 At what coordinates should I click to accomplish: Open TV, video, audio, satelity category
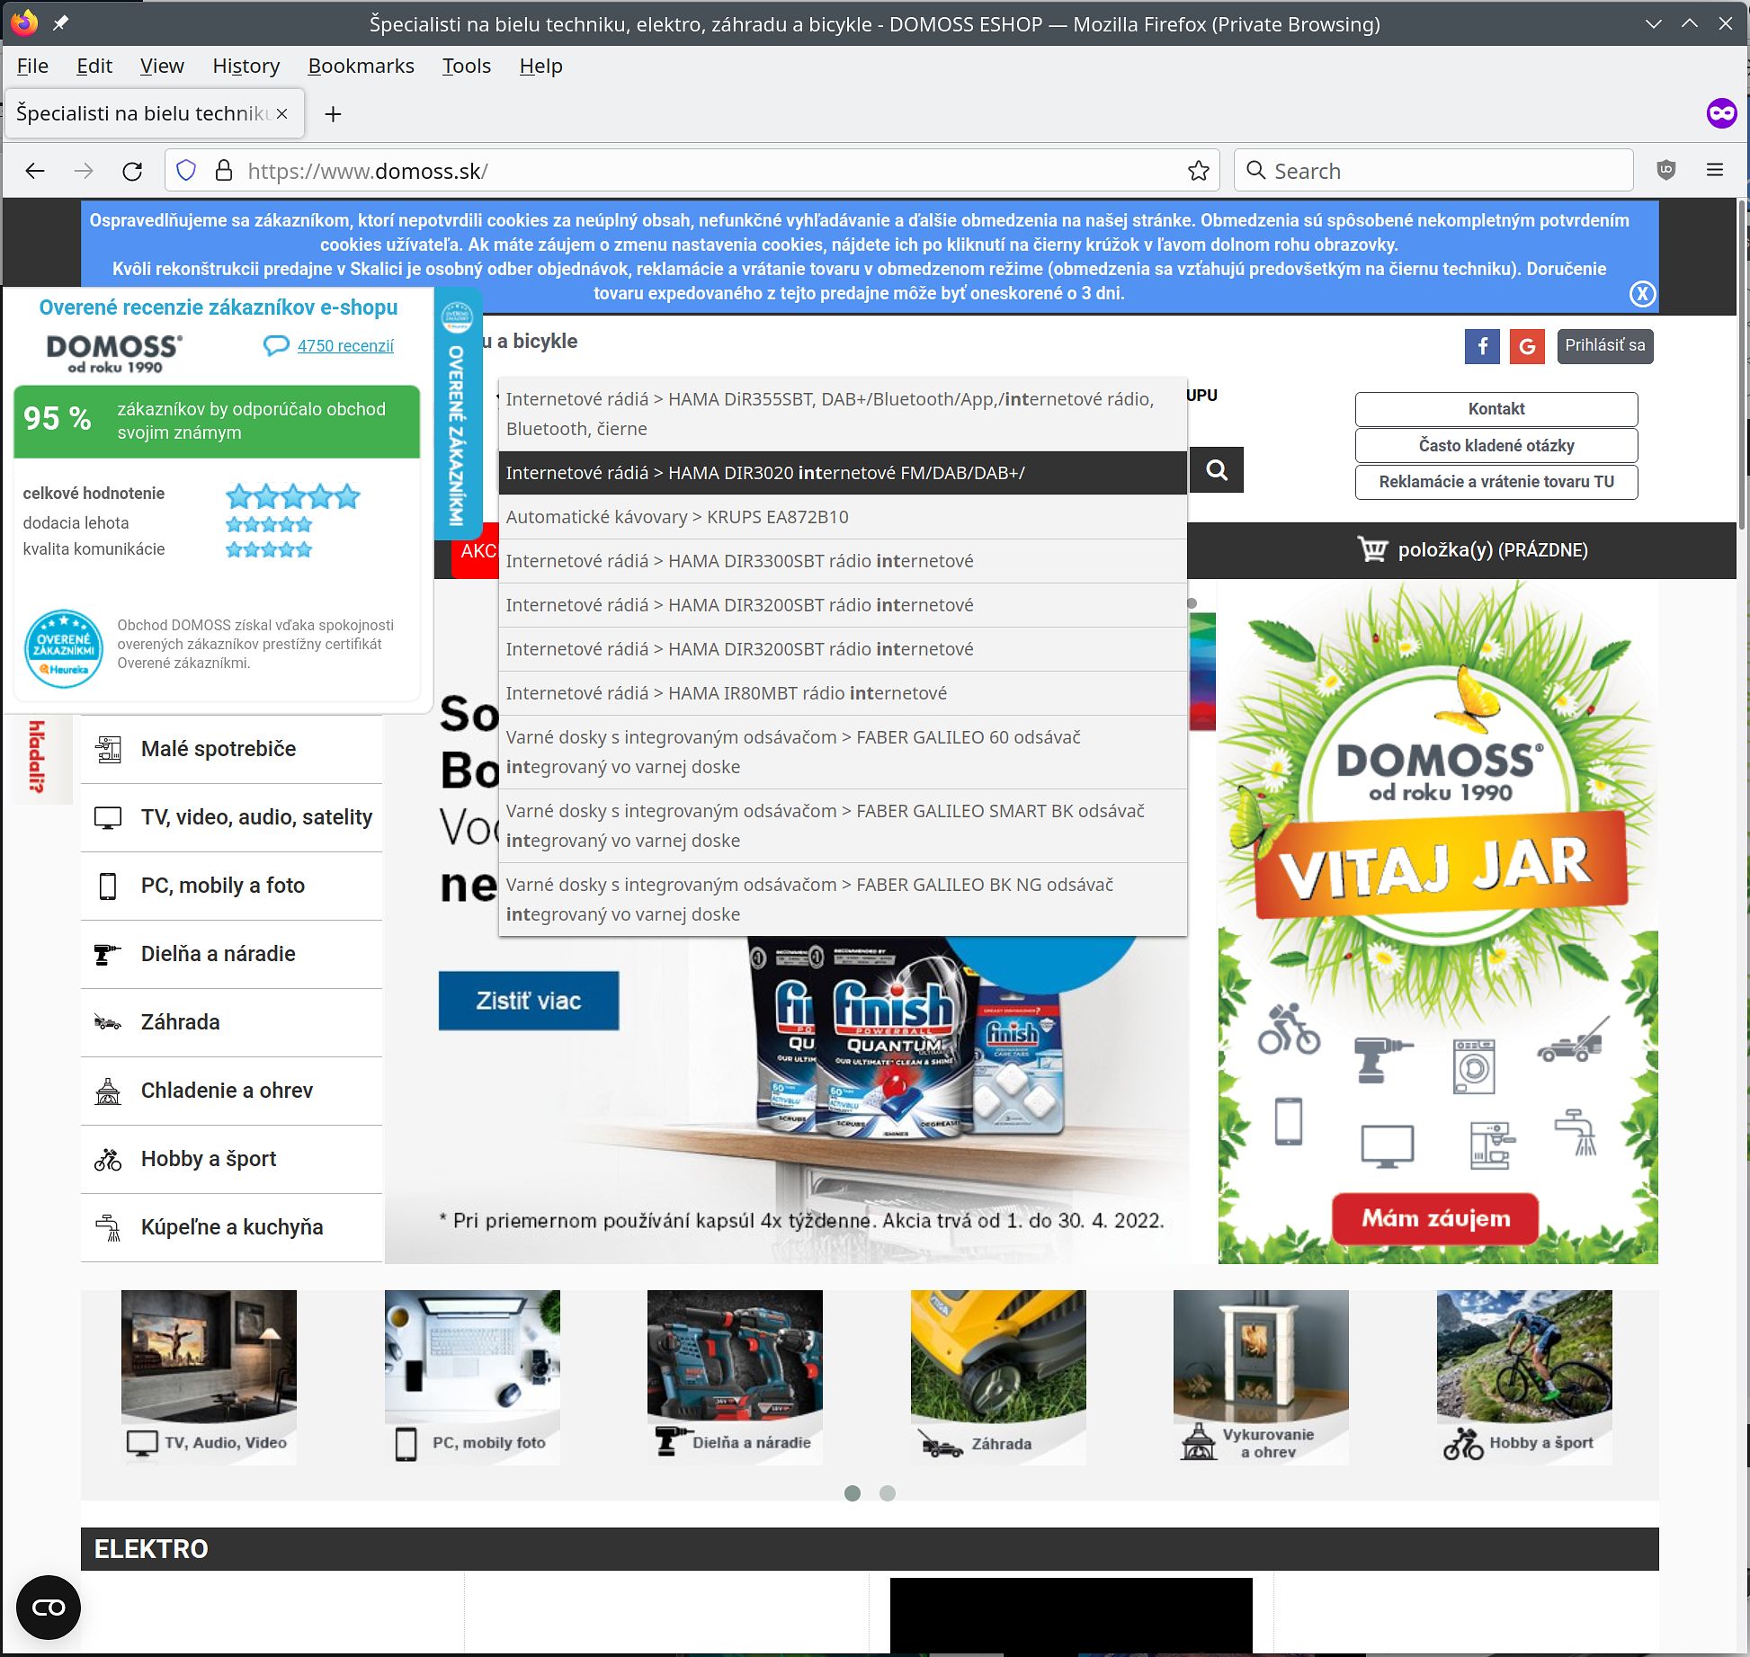pos(231,817)
